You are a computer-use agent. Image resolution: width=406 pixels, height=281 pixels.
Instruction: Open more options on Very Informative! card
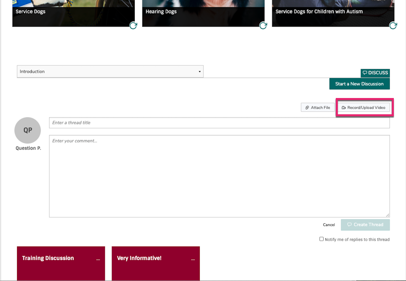(193, 259)
